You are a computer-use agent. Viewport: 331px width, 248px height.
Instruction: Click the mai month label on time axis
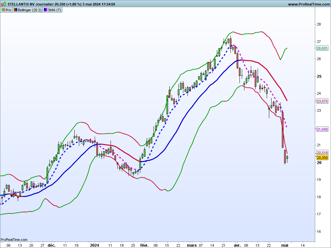pyautogui.click(x=285, y=245)
